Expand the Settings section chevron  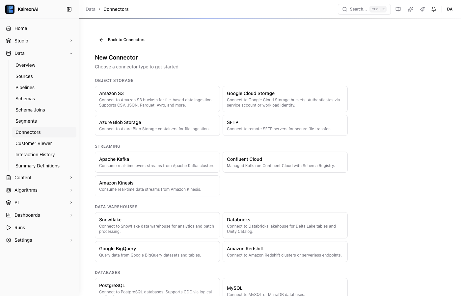71,240
